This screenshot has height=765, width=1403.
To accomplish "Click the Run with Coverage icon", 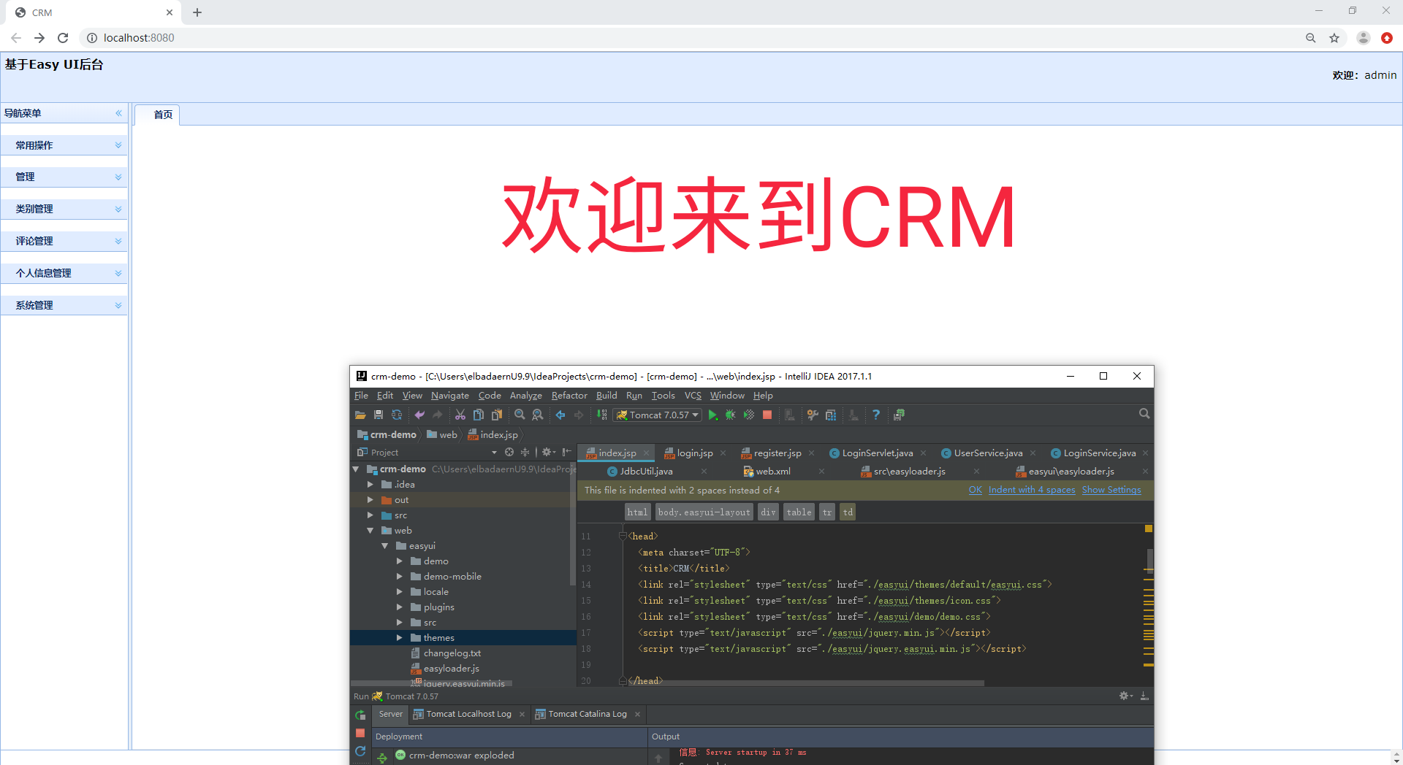I will [749, 415].
